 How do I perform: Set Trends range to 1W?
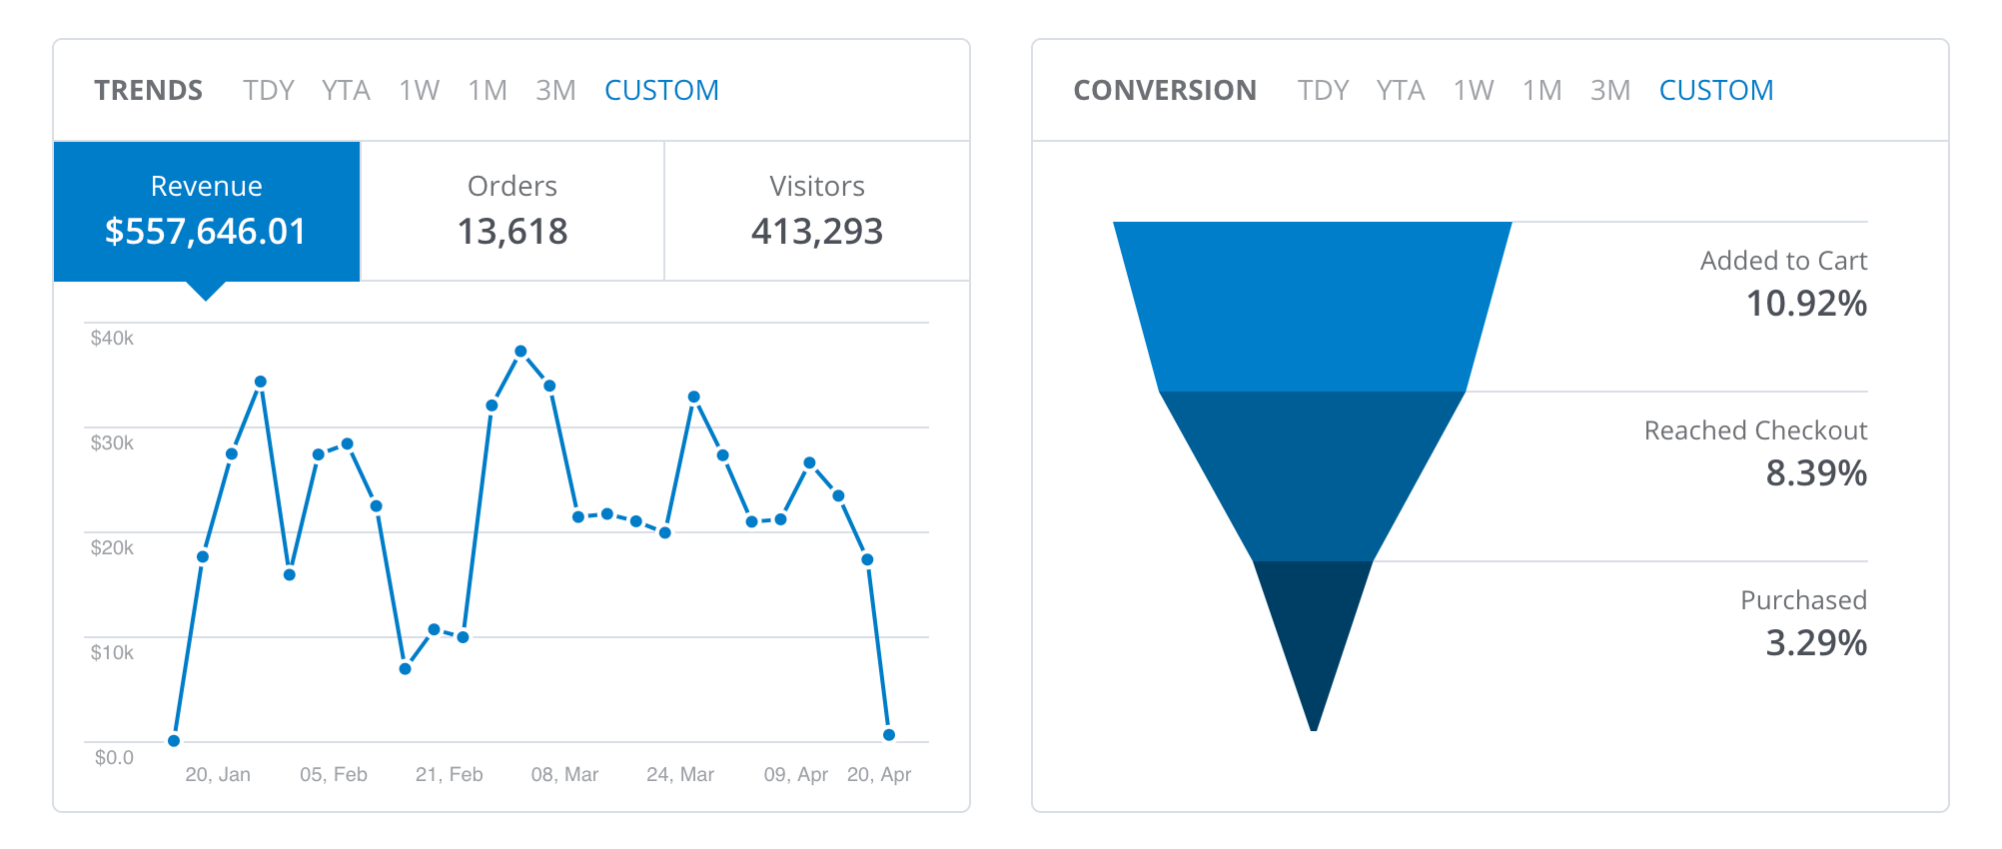click(419, 91)
